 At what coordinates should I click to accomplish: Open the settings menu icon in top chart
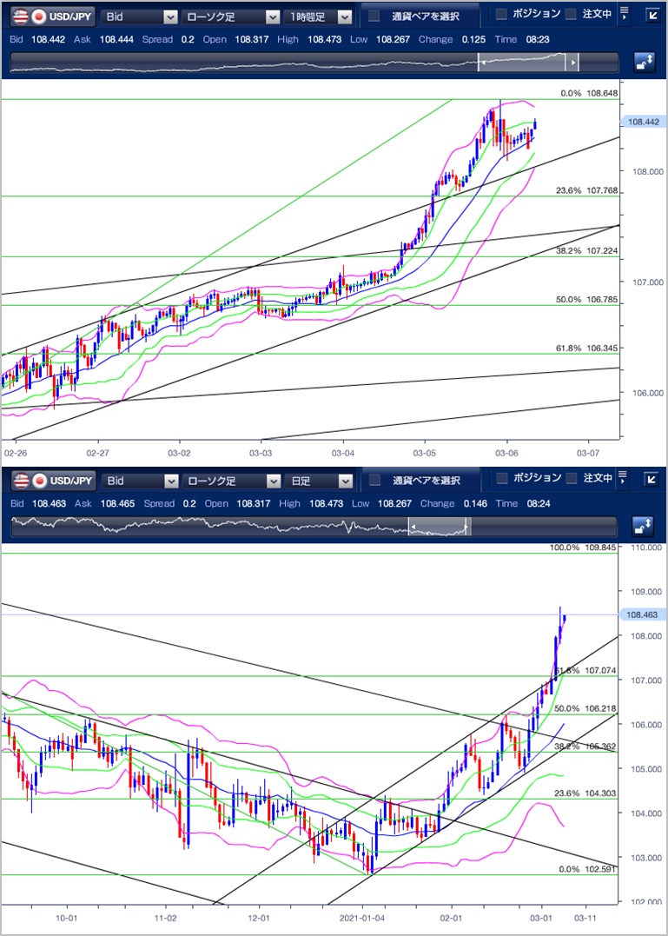625,14
